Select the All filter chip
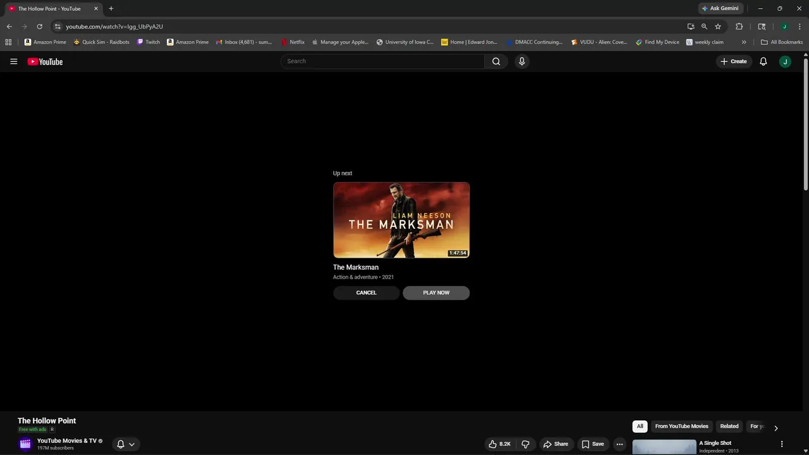This screenshot has height=455, width=809. (x=640, y=427)
